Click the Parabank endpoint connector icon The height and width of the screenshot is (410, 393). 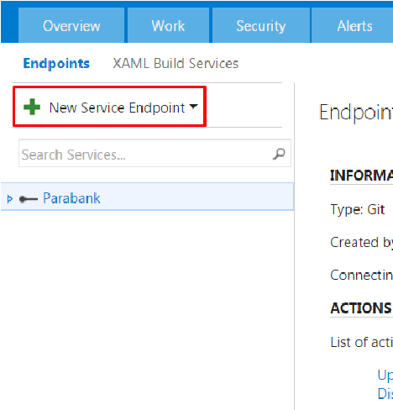pyautogui.click(x=29, y=199)
